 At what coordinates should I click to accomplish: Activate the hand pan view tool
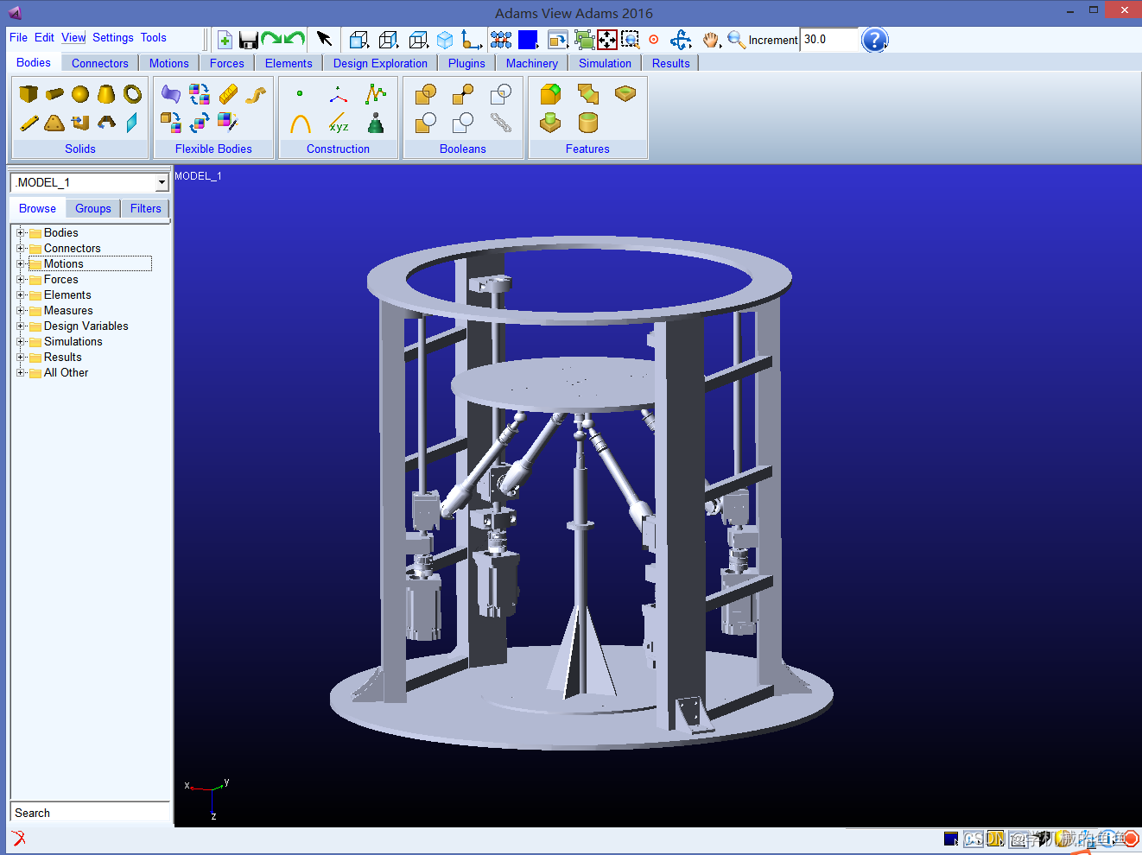coord(710,40)
